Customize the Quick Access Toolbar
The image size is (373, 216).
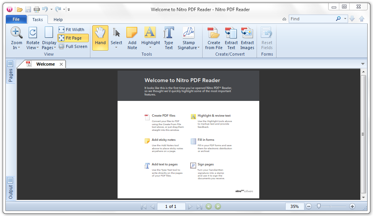coord(69,10)
